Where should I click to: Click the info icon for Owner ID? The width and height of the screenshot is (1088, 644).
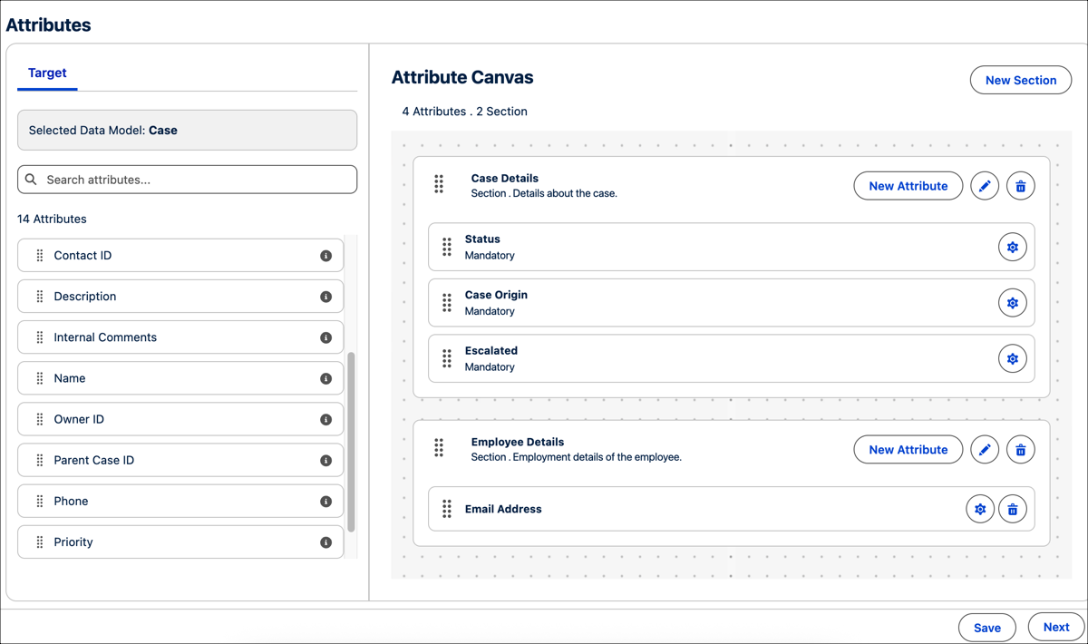[325, 420]
